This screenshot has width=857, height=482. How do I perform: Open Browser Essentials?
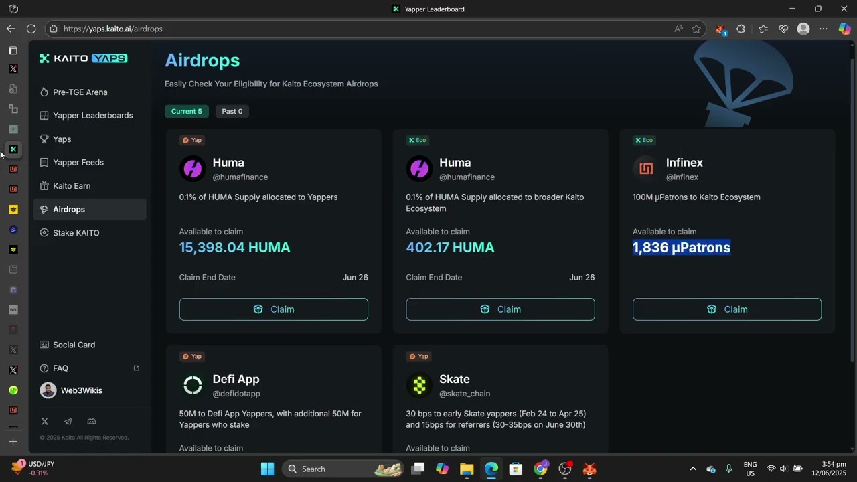783,29
